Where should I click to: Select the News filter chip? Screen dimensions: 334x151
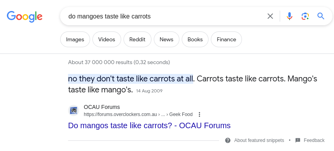coord(166,39)
